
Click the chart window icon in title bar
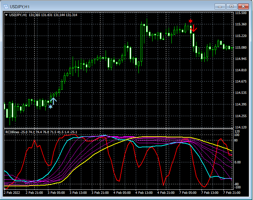coord(6,6)
